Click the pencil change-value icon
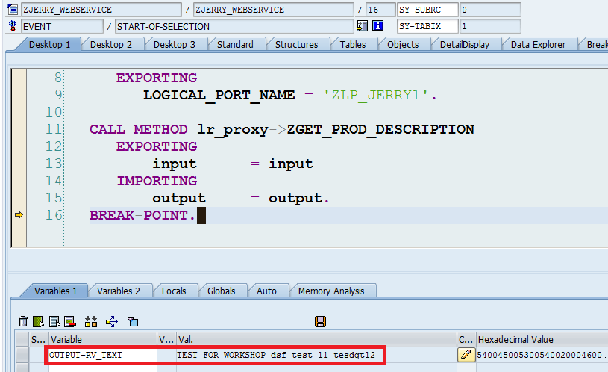The height and width of the screenshot is (372, 608). [466, 355]
